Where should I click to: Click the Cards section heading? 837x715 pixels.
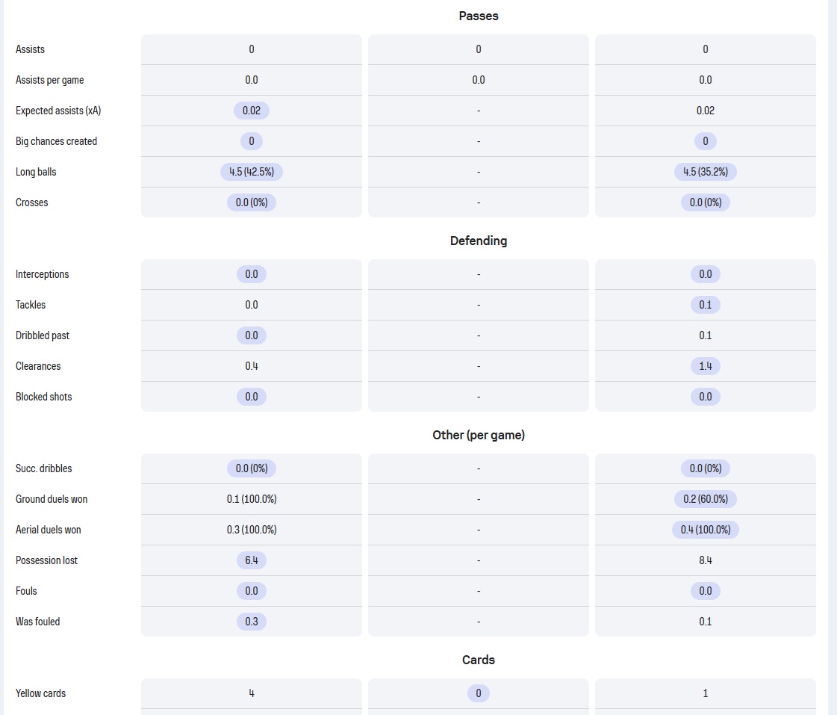pyautogui.click(x=479, y=660)
